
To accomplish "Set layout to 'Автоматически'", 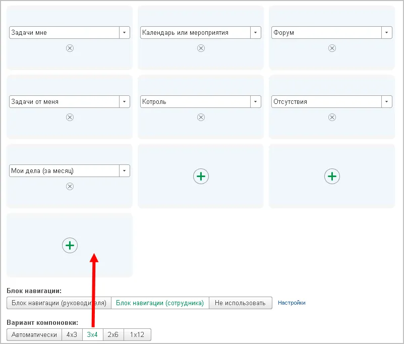I will pyautogui.click(x=34, y=334).
